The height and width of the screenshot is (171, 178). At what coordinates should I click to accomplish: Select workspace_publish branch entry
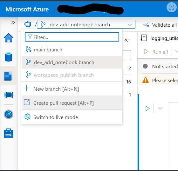[72, 75]
